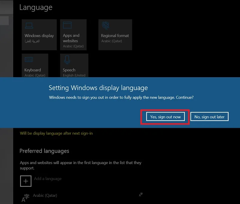Open the Keyboard language tile

pyautogui.click(x=35, y=65)
